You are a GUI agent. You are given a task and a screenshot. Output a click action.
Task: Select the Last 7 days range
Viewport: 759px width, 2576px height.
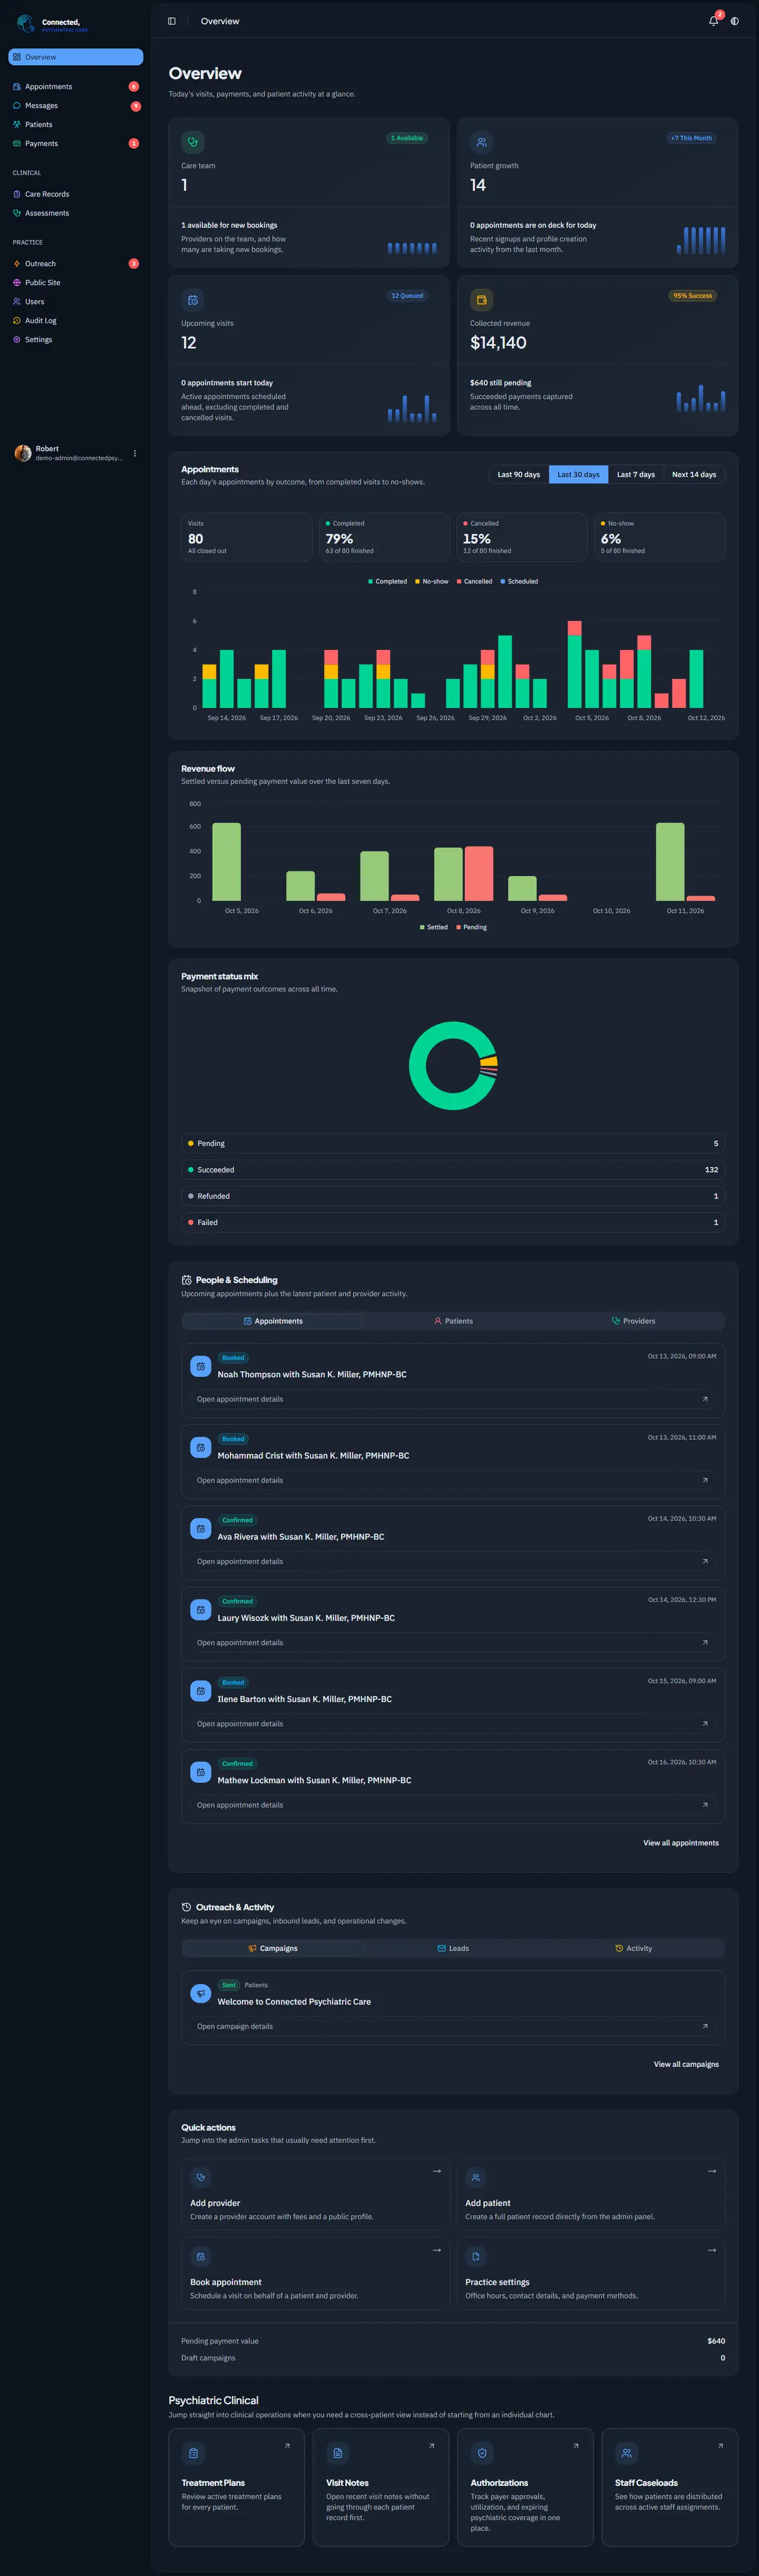click(x=636, y=475)
